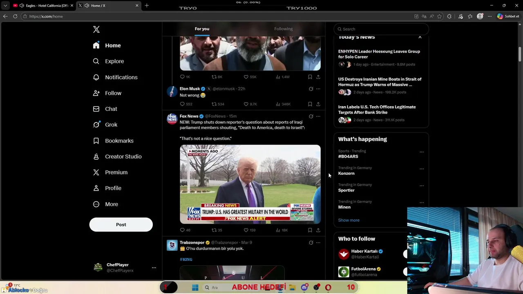This screenshot has height=294, width=523.
Task: Open a new browser tab
Action: pyautogui.click(x=147, y=6)
